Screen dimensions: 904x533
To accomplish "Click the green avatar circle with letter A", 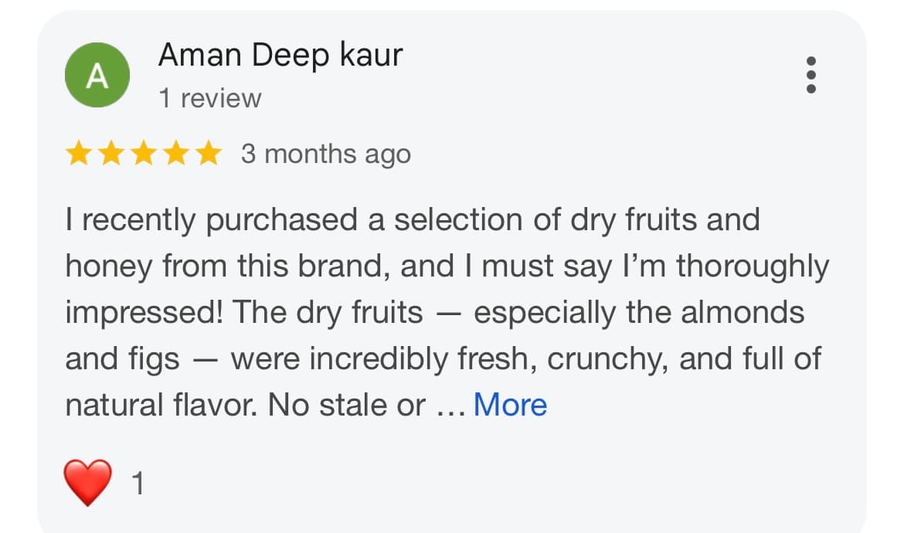I will tap(97, 75).
